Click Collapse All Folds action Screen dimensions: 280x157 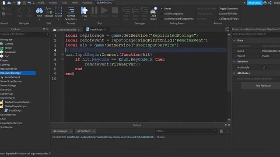(229, 19)
